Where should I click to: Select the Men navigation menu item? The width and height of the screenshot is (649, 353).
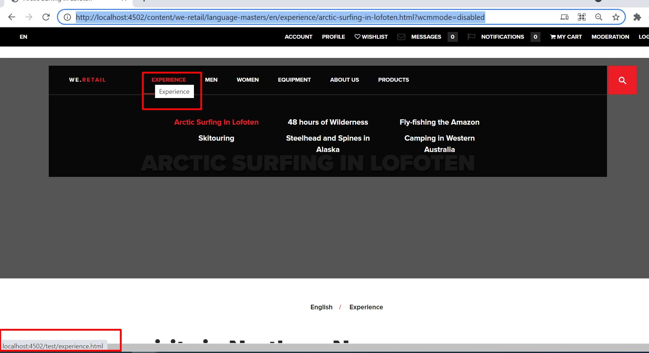211,80
